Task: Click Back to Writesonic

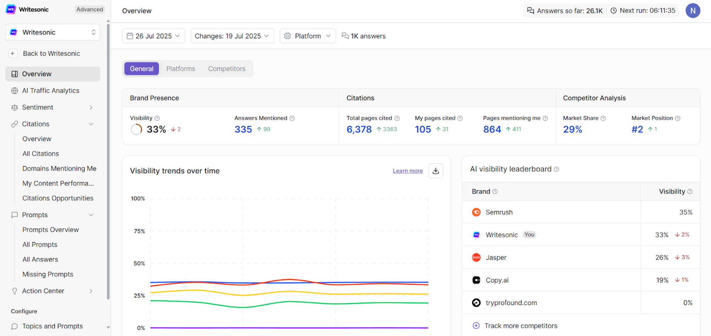Action: pyautogui.click(x=51, y=53)
